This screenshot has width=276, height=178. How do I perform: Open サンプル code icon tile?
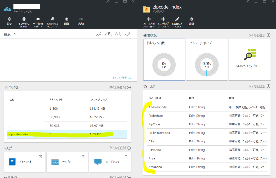click(x=67, y=162)
